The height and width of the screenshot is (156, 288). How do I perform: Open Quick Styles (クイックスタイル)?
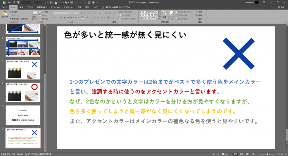pos(171,15)
